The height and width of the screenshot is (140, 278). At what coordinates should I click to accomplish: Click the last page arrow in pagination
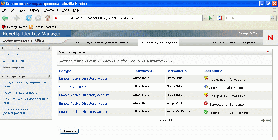pyautogui.click(x=268, y=121)
